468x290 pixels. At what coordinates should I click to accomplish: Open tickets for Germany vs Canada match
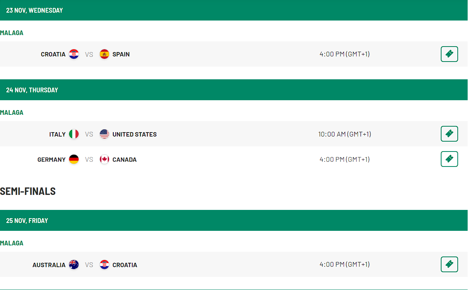pos(449,159)
